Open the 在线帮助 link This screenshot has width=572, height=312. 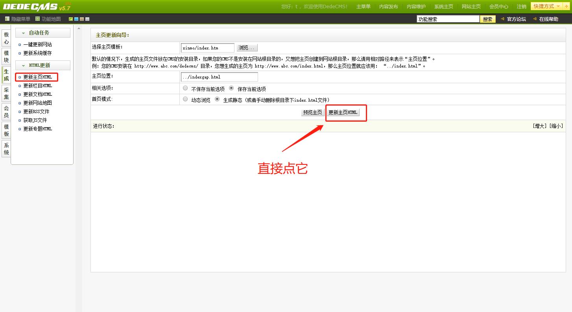(x=548, y=19)
